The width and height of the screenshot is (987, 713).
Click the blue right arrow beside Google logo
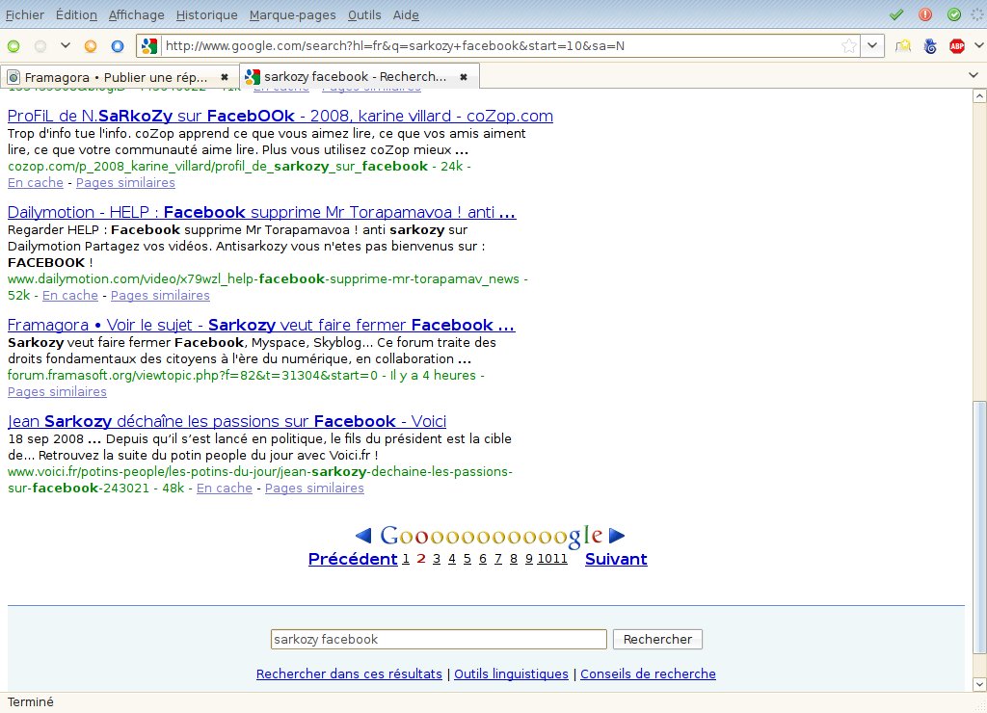point(617,535)
